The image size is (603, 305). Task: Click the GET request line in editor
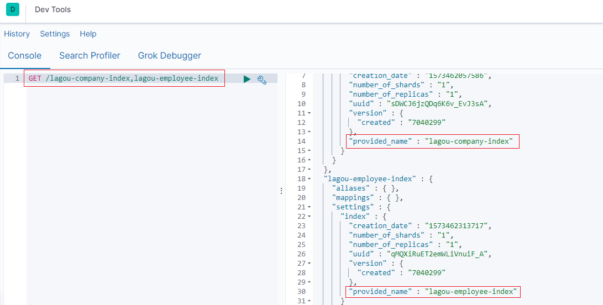(x=123, y=78)
